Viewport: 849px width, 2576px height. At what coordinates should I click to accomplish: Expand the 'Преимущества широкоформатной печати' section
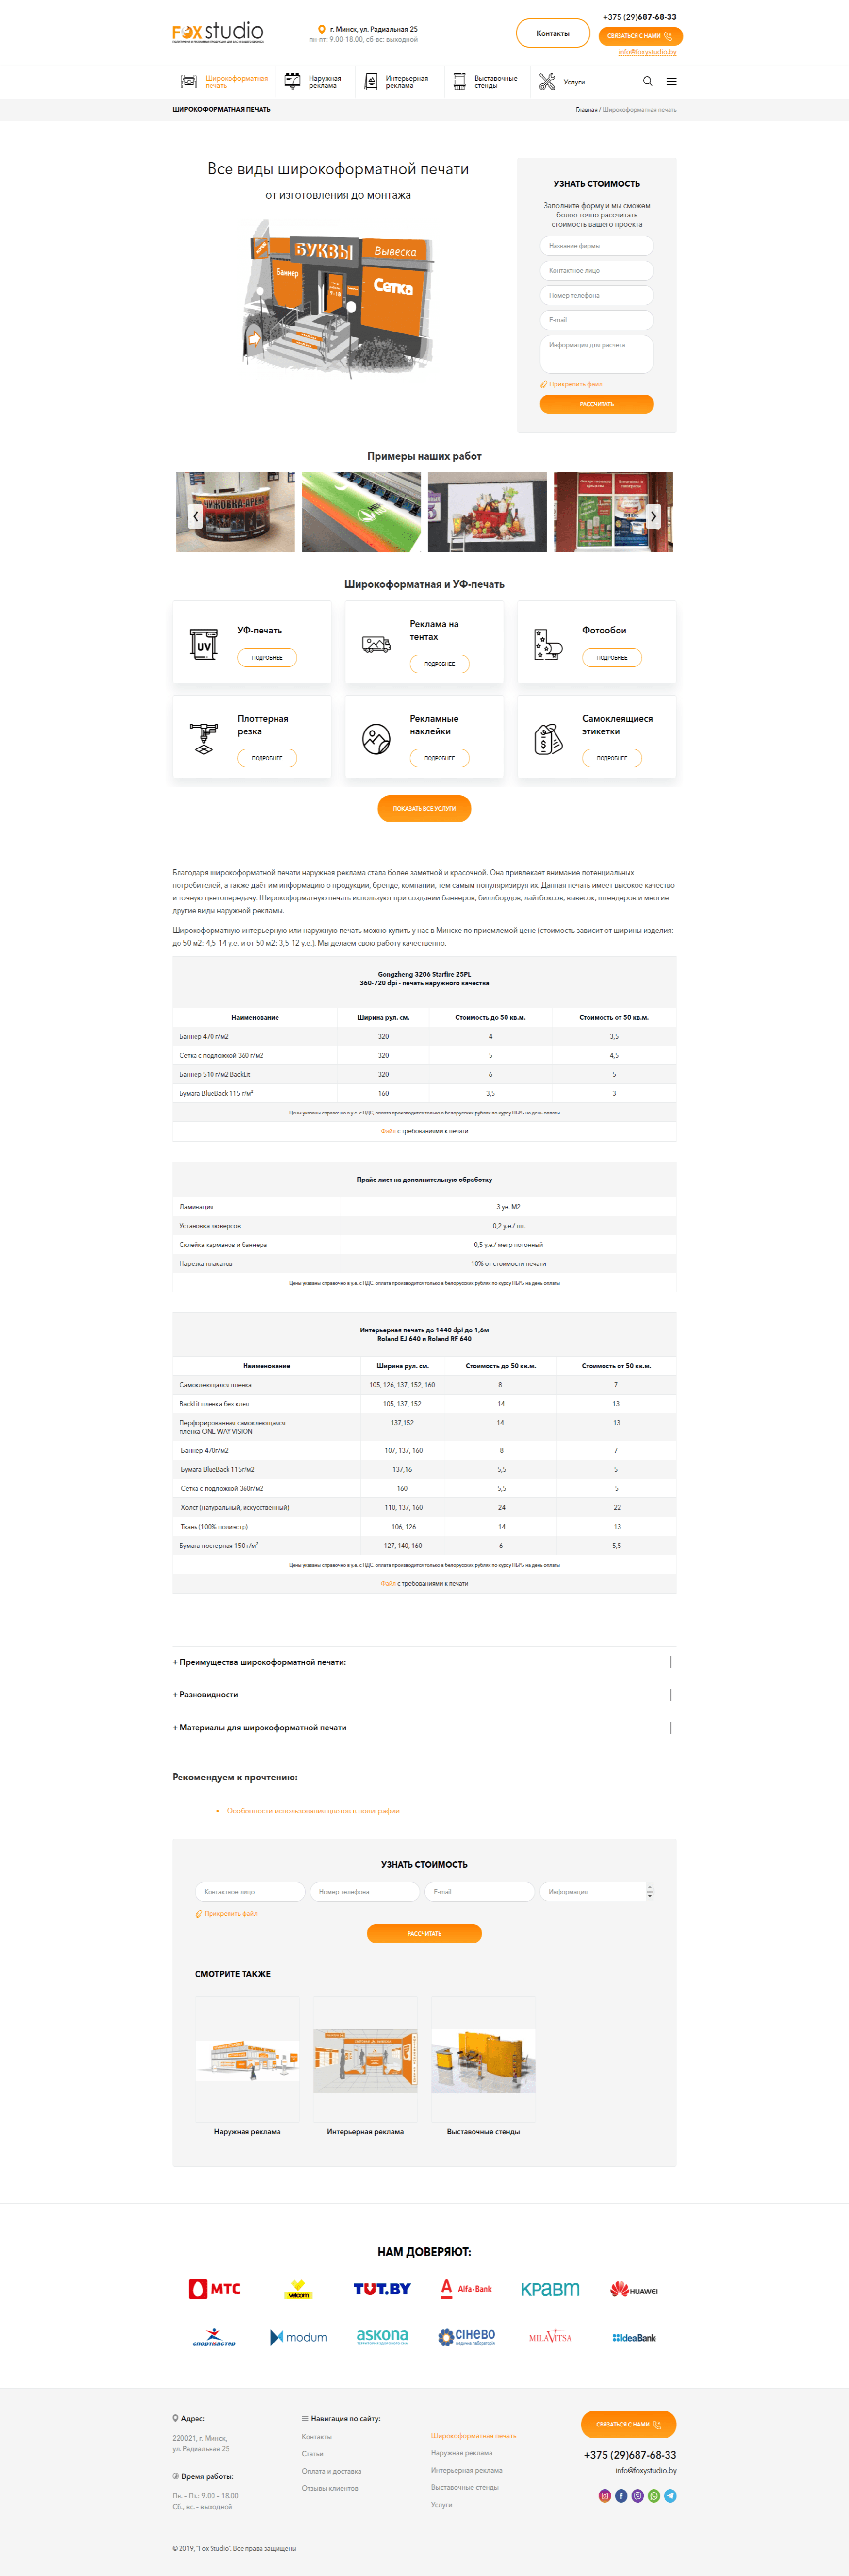(424, 1662)
